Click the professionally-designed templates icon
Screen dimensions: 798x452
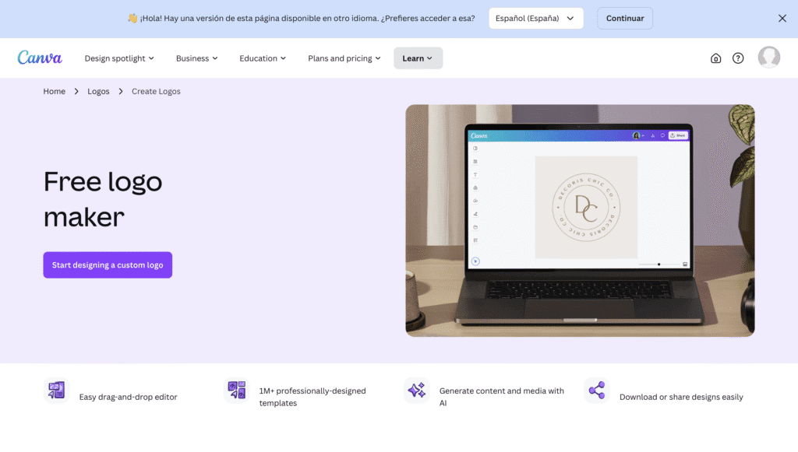pos(236,391)
